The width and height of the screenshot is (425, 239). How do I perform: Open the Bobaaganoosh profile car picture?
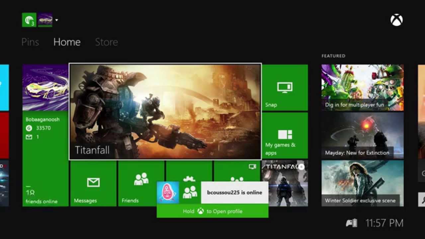[45, 88]
